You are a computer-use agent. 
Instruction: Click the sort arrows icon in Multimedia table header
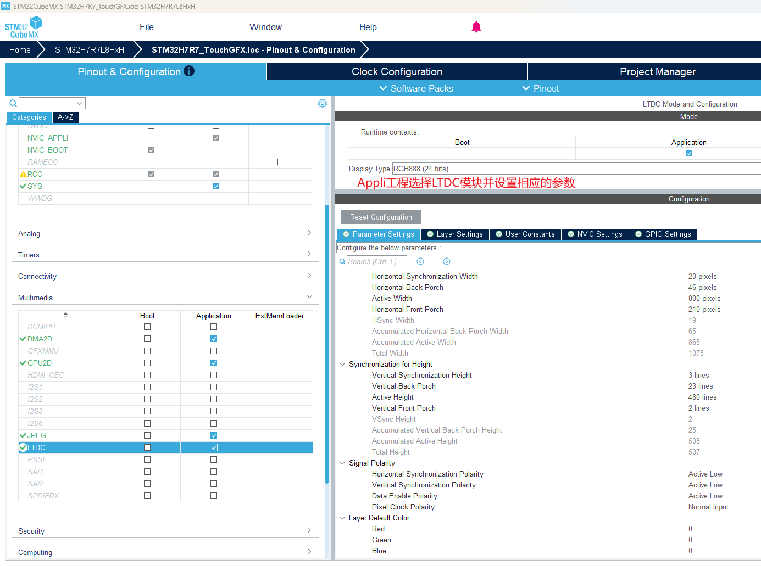pyautogui.click(x=65, y=315)
